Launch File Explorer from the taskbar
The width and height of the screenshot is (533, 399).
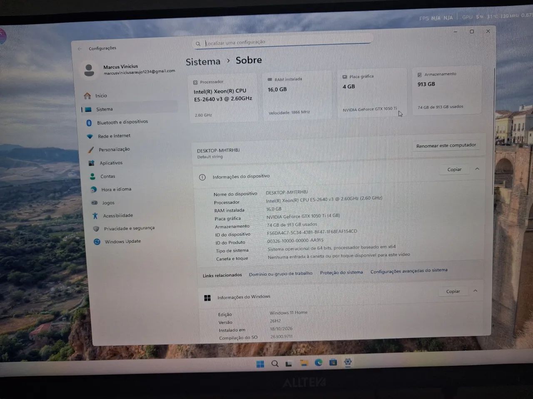(304, 363)
